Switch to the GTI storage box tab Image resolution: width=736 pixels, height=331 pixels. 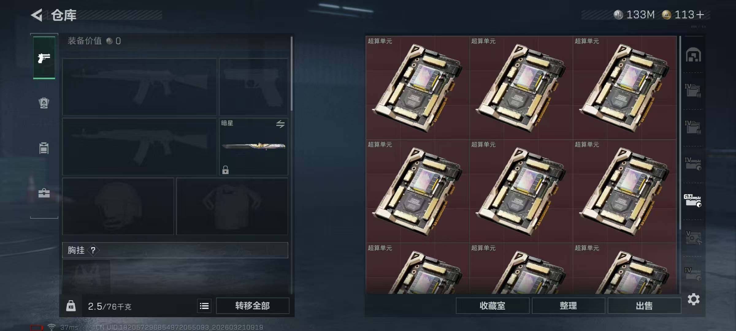tap(692, 201)
